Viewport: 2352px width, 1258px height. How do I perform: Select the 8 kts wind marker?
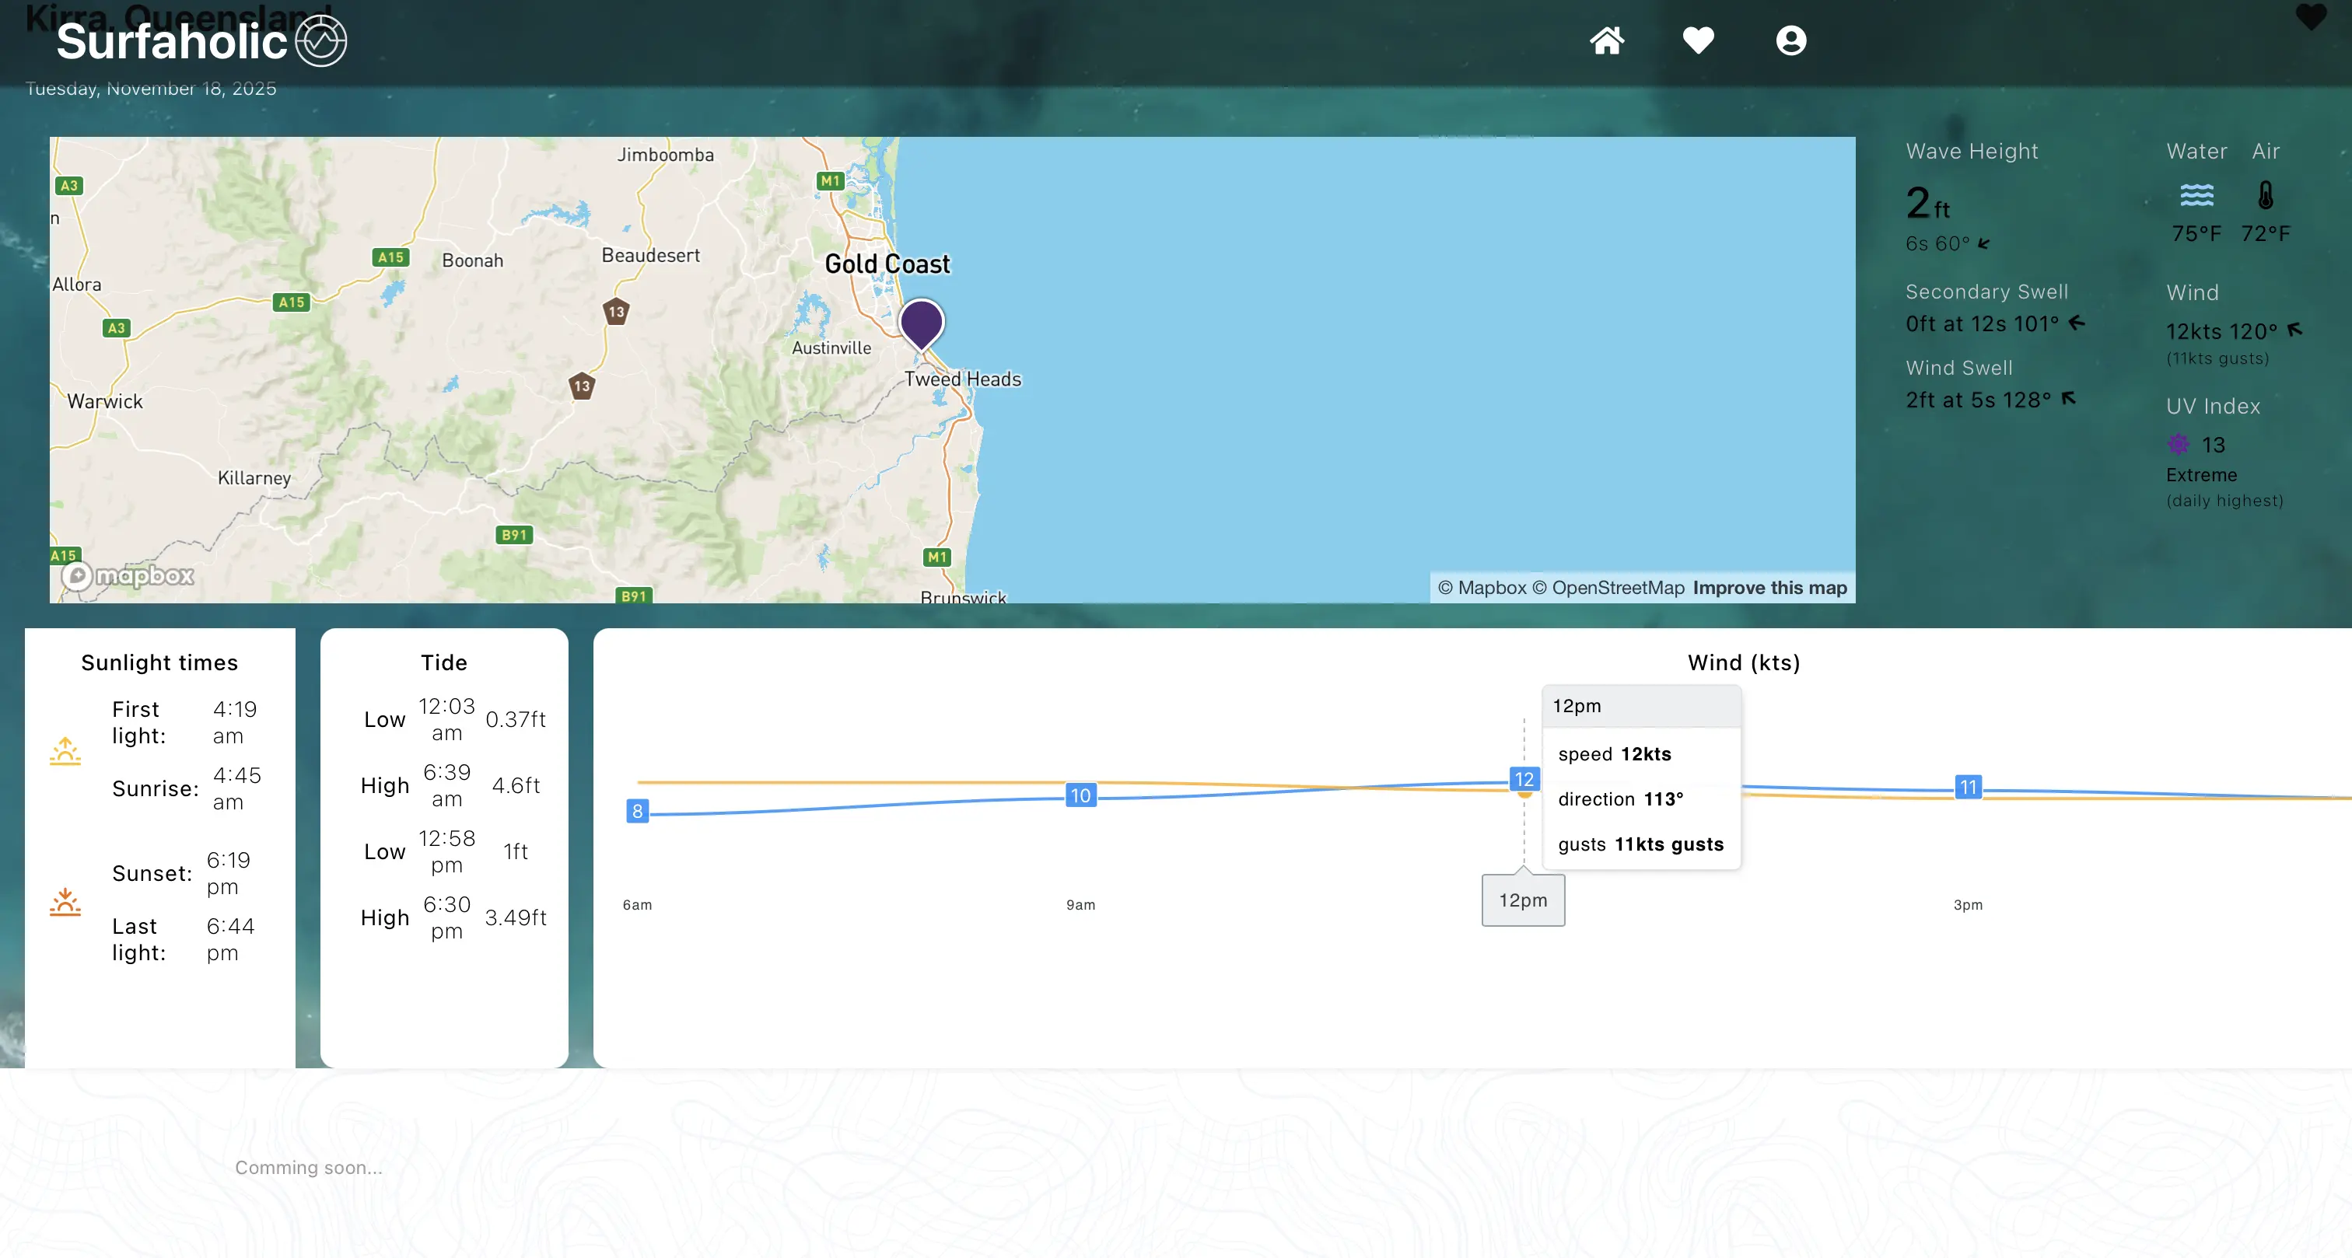(x=637, y=811)
